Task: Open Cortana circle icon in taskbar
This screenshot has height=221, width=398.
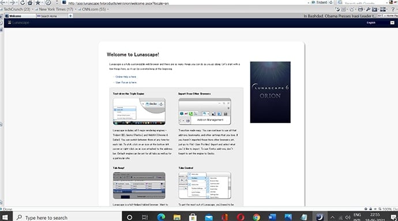Action: 129,217
